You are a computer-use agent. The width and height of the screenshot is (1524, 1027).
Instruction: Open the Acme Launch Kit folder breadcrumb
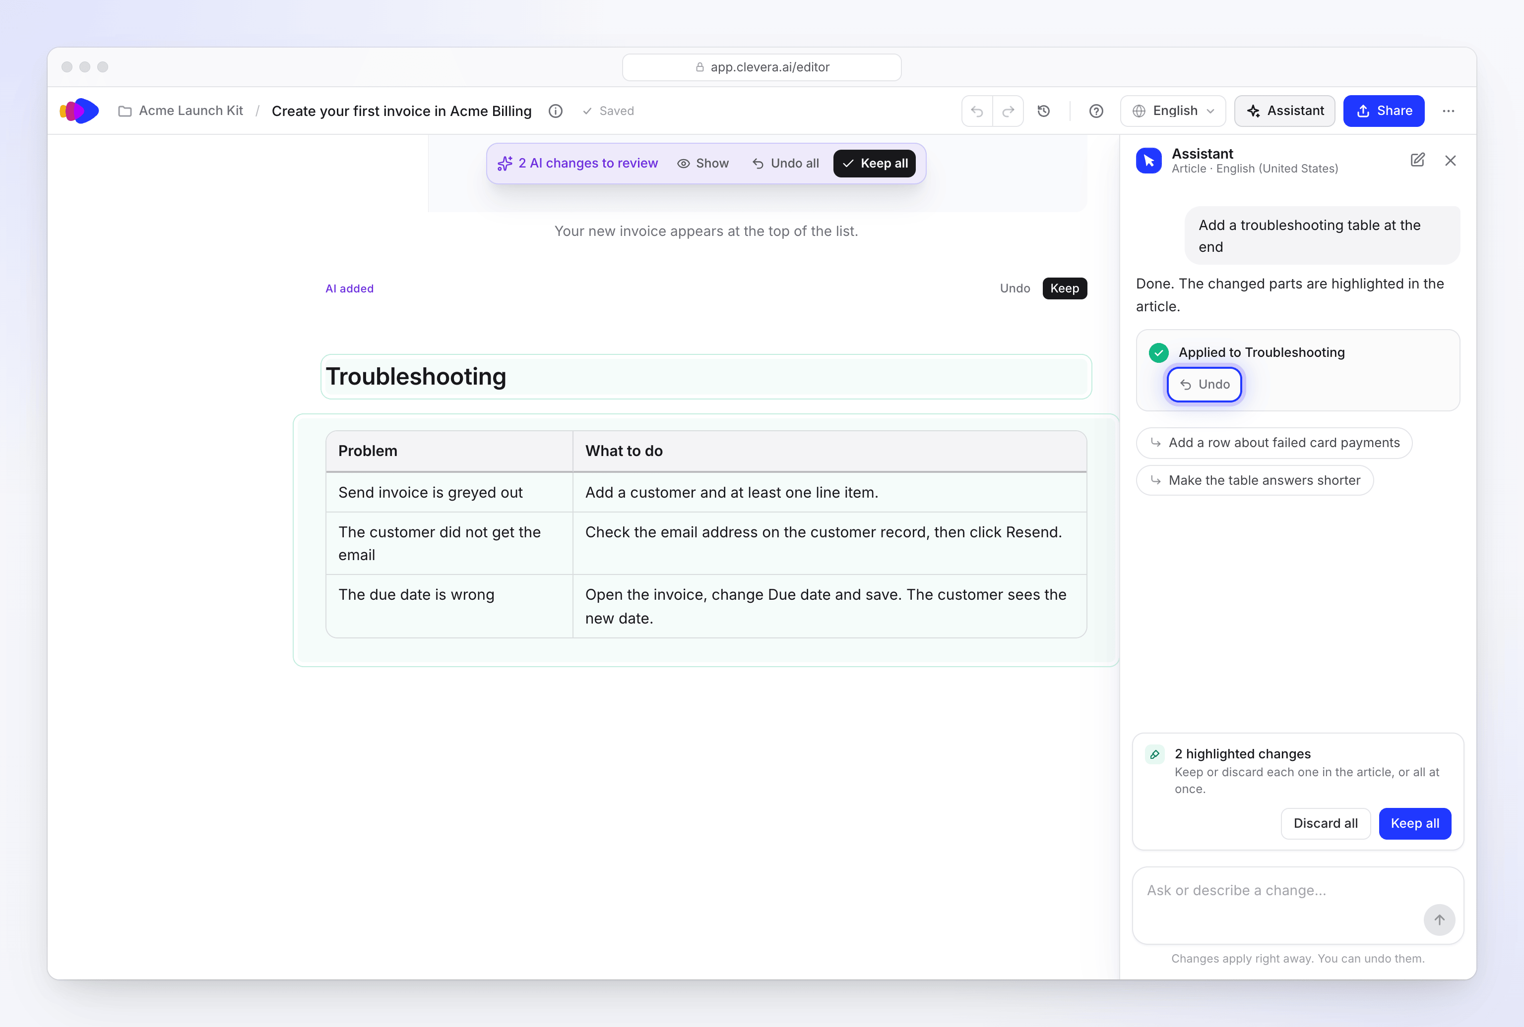[x=180, y=111]
